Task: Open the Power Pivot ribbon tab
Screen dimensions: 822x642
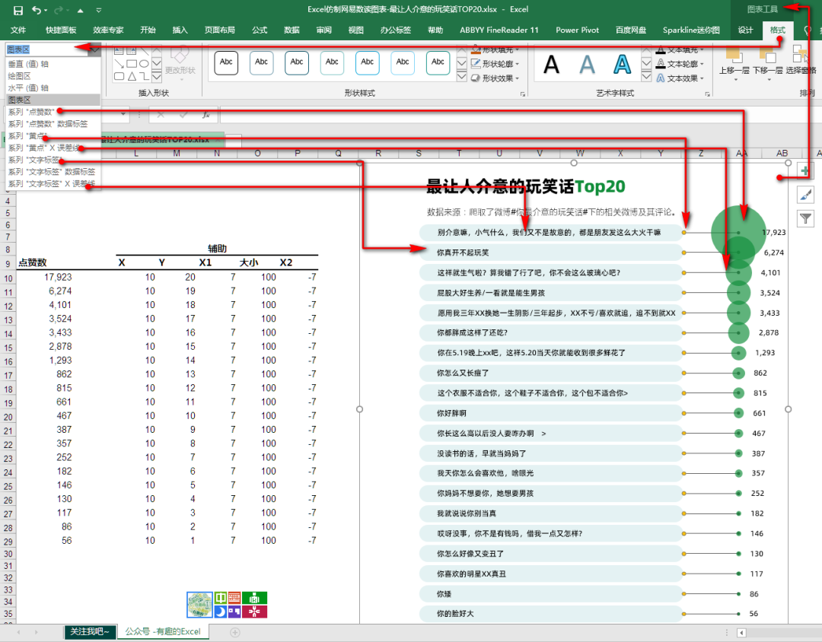Action: (x=577, y=30)
